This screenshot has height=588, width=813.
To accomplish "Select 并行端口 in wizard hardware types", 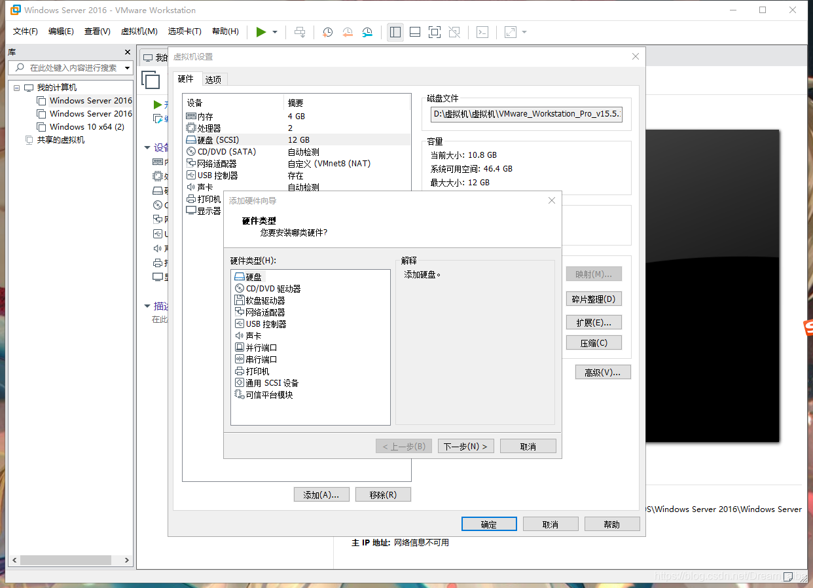I will [x=255, y=348].
